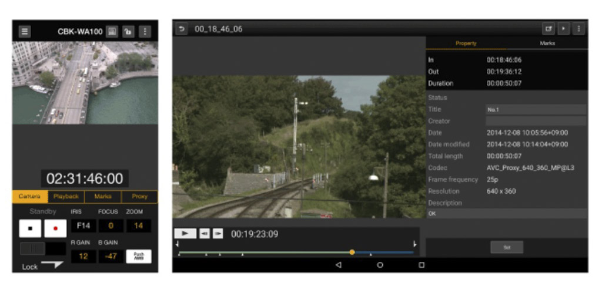Click the back arrow beside 00_18_46_06
This screenshot has width=602, height=303.
tap(182, 29)
